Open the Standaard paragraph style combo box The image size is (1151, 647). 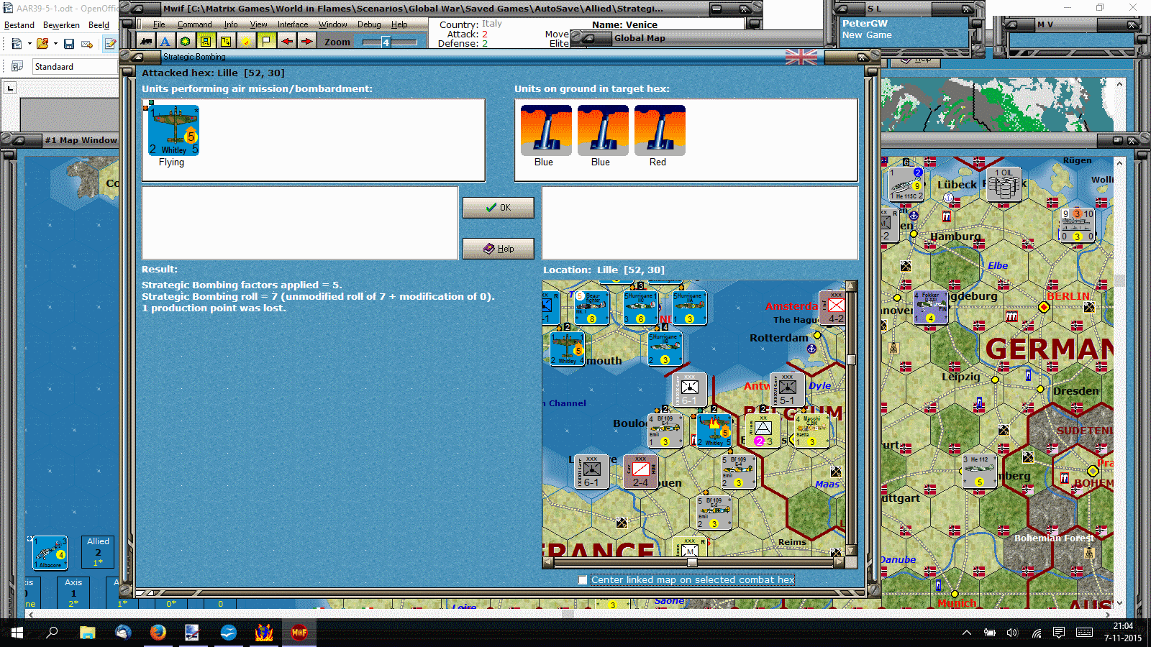76,67
